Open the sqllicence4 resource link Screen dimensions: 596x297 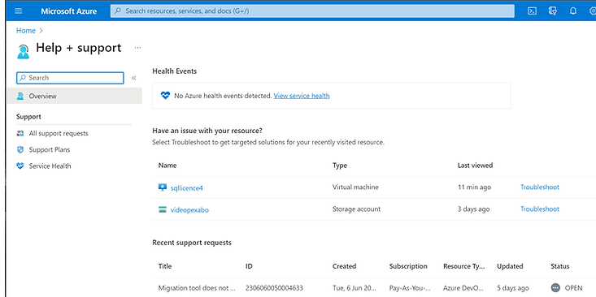click(187, 187)
